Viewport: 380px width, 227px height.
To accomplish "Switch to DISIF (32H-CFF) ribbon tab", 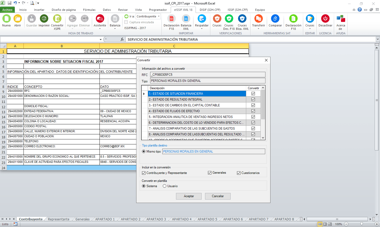I will click(x=210, y=10).
